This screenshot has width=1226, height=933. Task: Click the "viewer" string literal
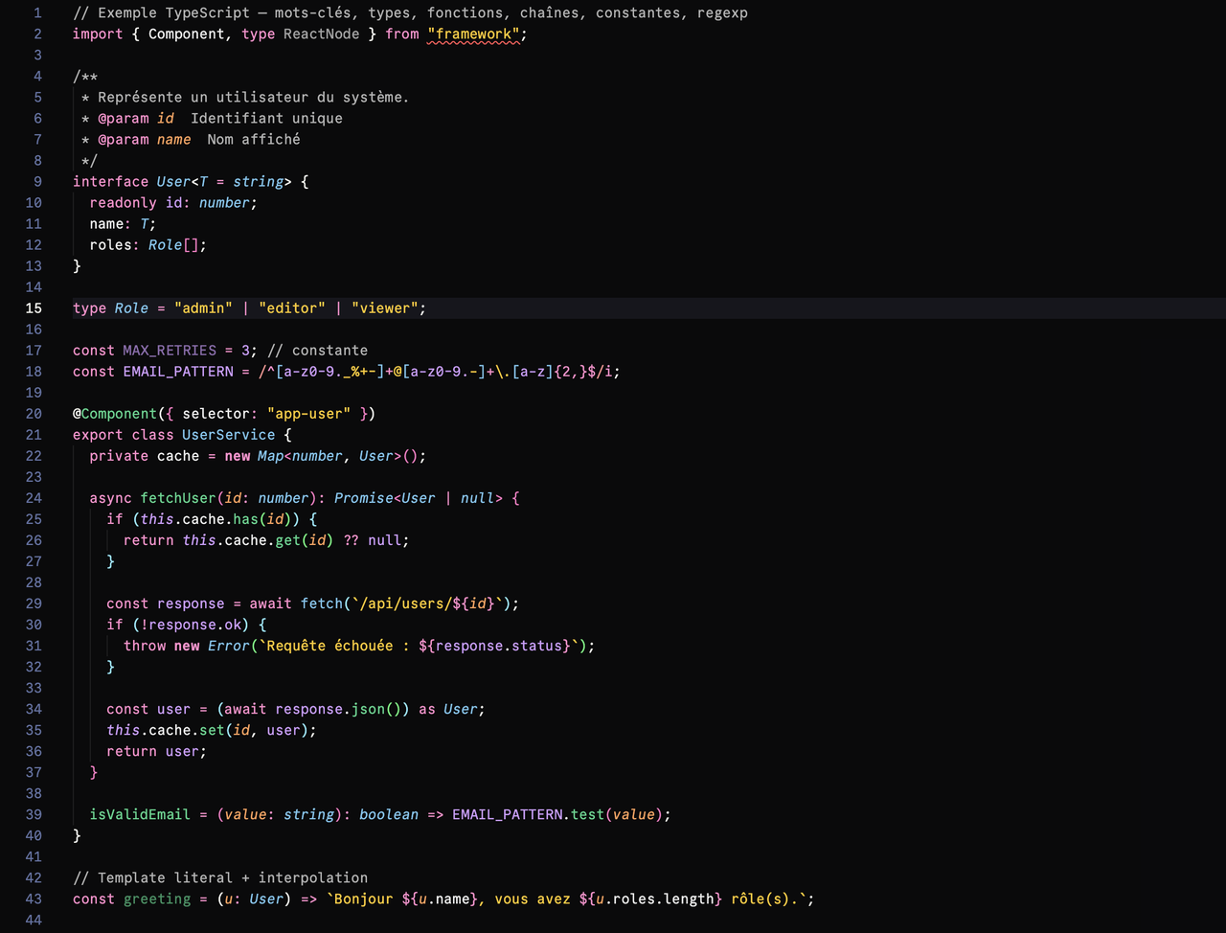point(385,307)
